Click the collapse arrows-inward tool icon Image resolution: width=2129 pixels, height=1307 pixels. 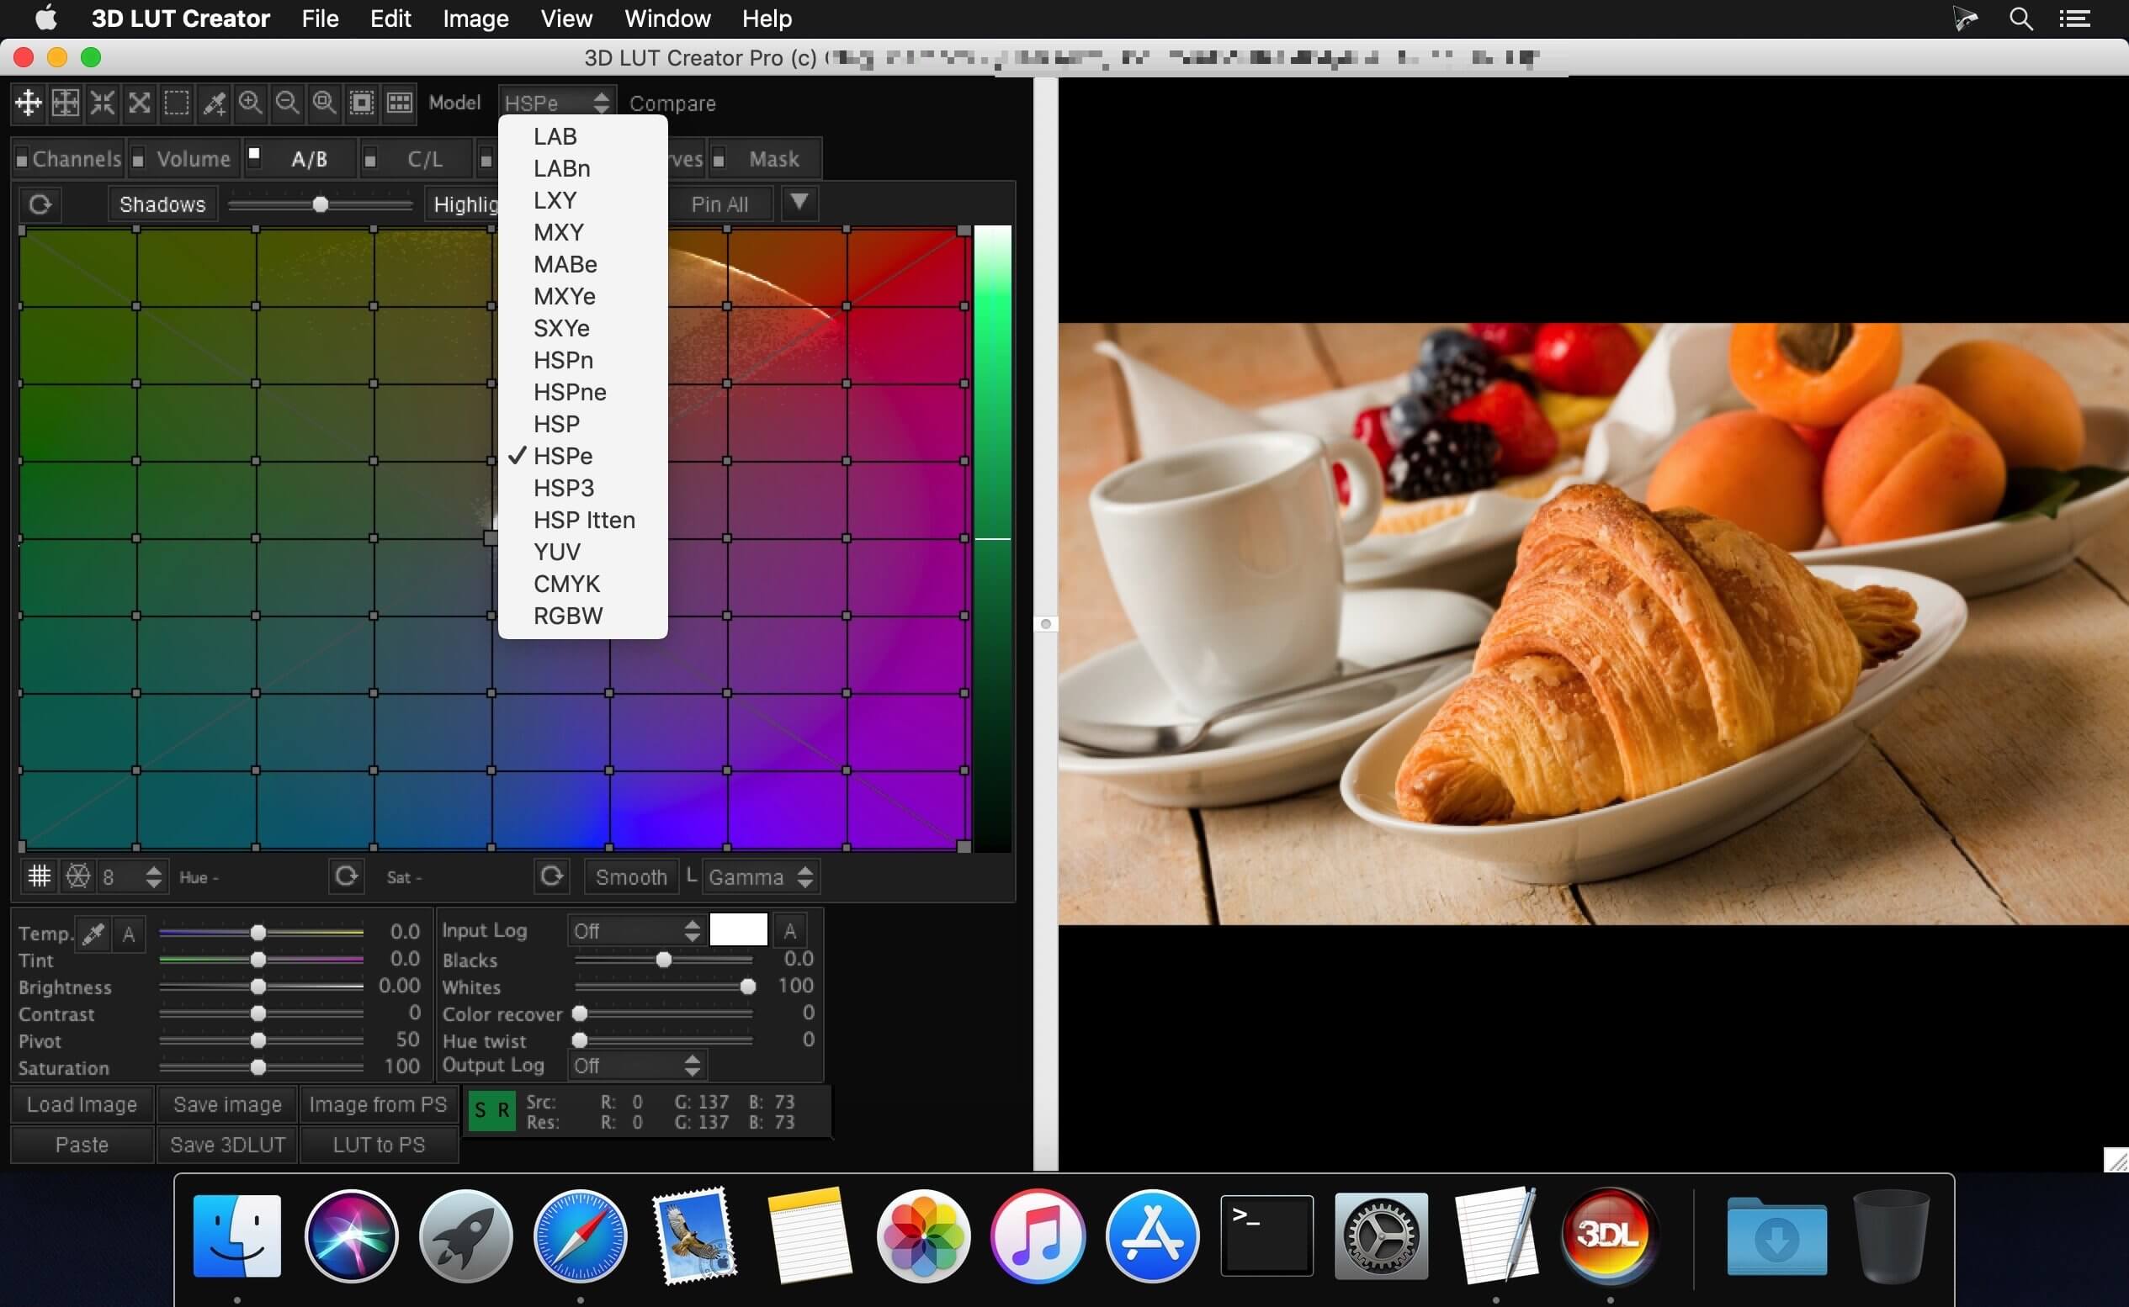pyautogui.click(x=102, y=103)
